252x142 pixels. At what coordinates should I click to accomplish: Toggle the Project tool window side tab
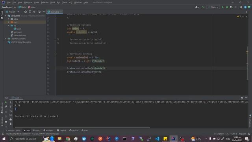coord(2,15)
